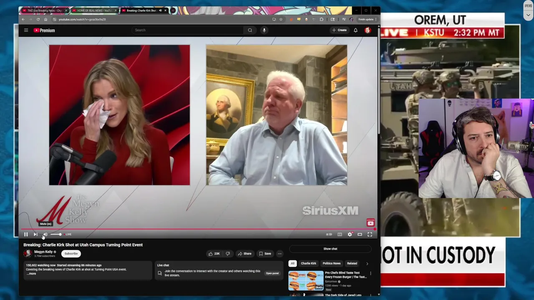Go to YouTube Premium home logo
Screen dimensions: 534x300
44,30
